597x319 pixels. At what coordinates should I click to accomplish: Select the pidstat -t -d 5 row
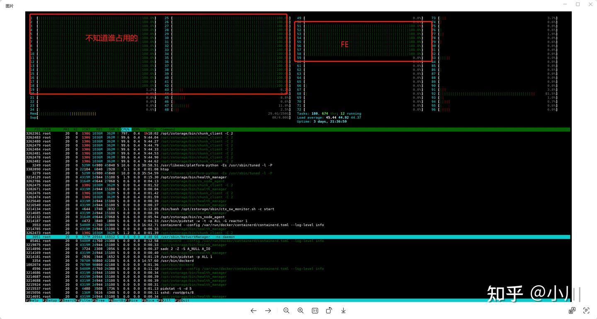coord(298,289)
